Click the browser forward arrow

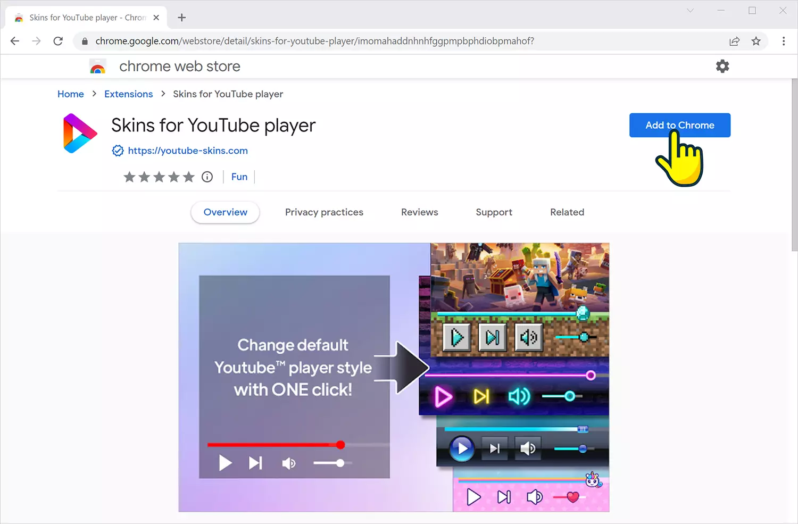(x=36, y=41)
